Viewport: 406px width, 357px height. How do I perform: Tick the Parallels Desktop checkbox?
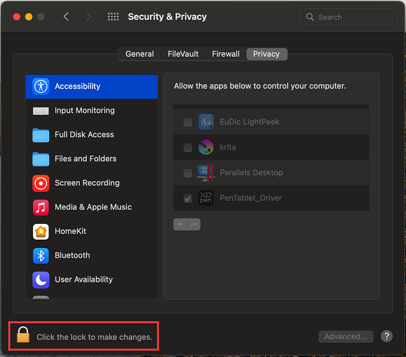188,173
